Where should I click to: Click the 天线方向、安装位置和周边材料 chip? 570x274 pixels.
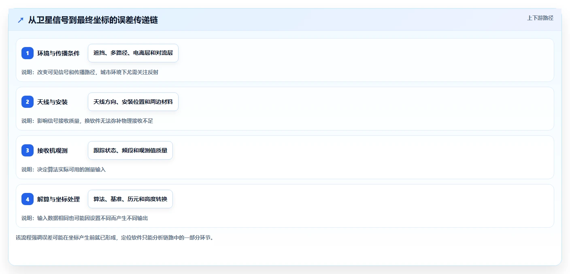tap(133, 102)
